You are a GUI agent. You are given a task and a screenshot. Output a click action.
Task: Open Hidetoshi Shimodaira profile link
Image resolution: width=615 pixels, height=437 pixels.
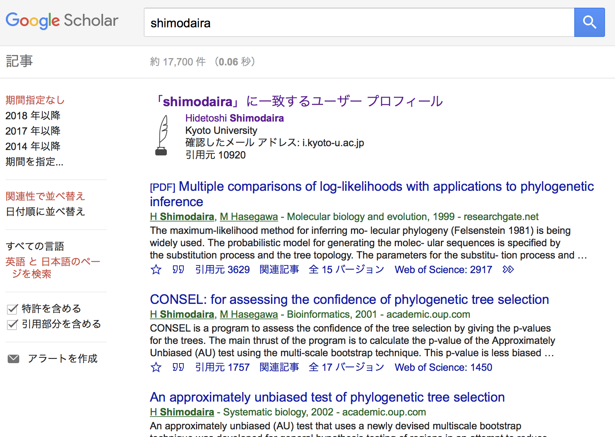pyautogui.click(x=234, y=118)
